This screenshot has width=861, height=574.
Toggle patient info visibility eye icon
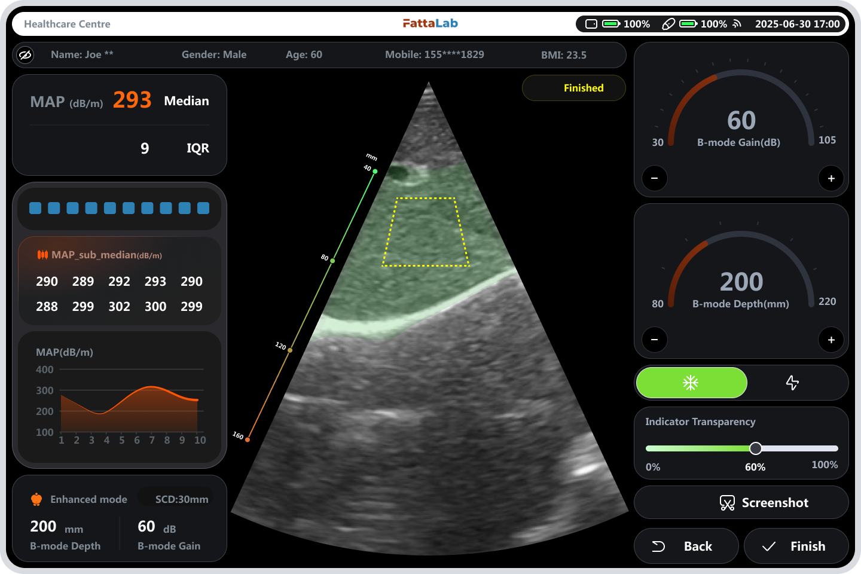tap(25, 55)
